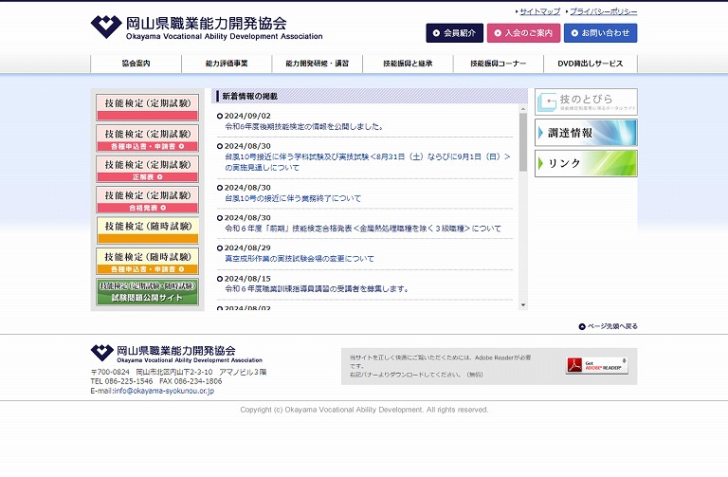Open 定期試験 合格発表 banner
Viewport: 728px width, 477px height.
[x=147, y=200]
